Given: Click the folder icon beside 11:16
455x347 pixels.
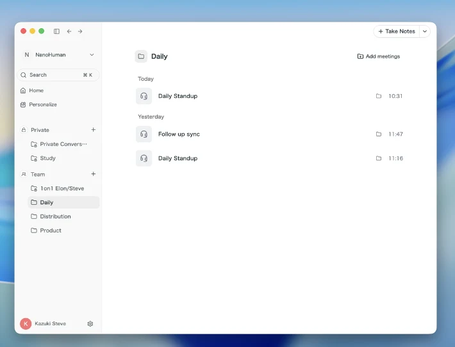Looking at the screenshot, I should 379,158.
